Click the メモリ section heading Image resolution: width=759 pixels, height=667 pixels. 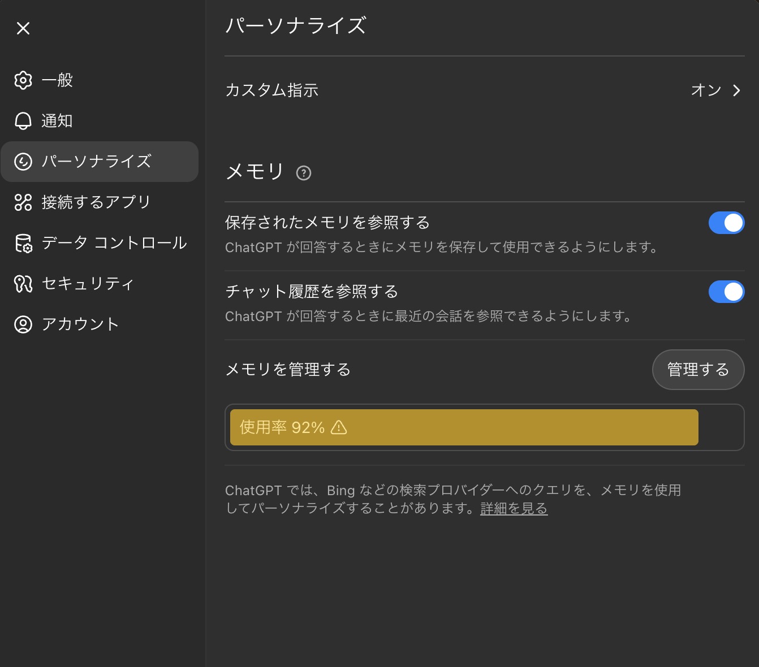point(255,171)
